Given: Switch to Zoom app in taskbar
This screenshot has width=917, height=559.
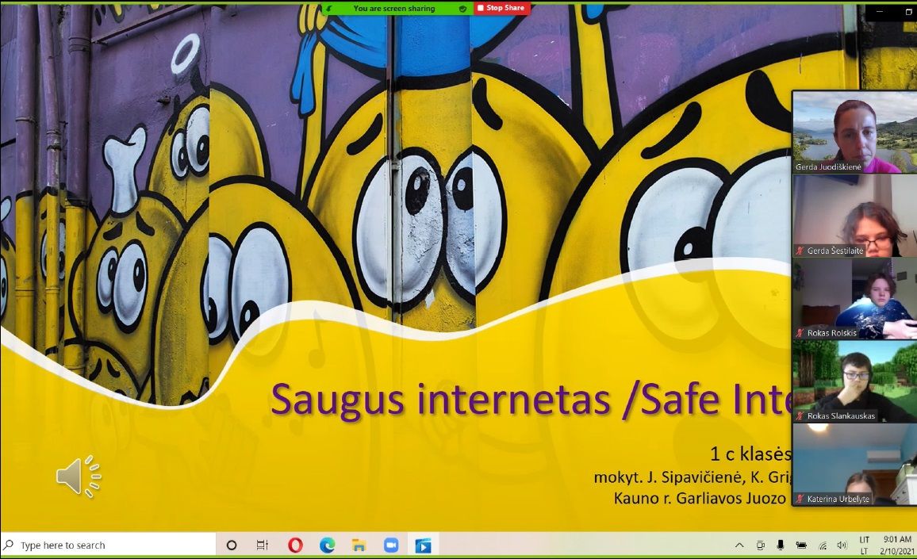Looking at the screenshot, I should [391, 545].
